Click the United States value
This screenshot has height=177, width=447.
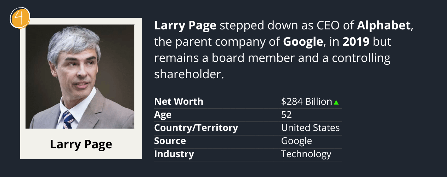pos(310,128)
